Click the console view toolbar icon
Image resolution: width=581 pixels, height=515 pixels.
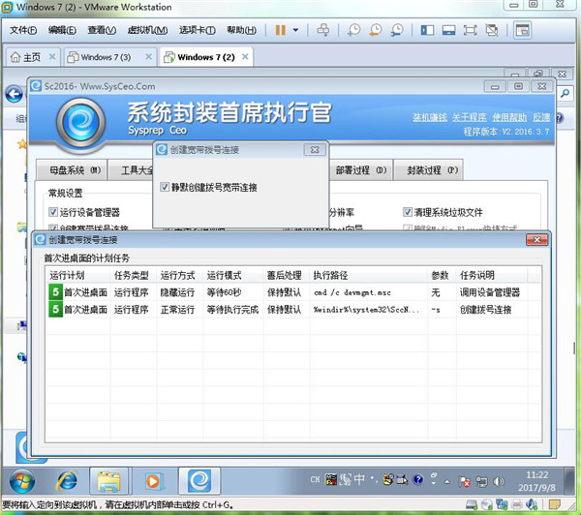(x=523, y=30)
